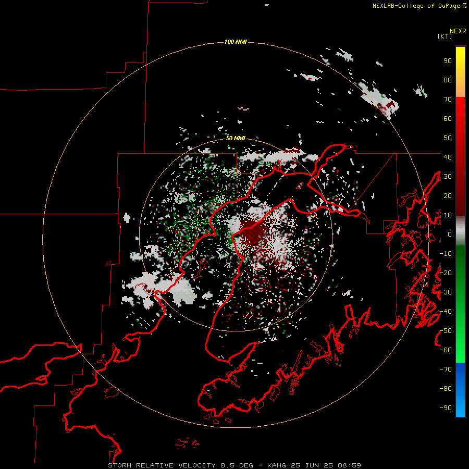
Task: Click the -10 value on velocity scale
Action: coord(446,254)
